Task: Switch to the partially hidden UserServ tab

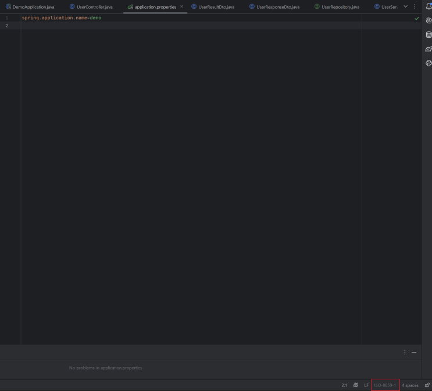Action: pyautogui.click(x=386, y=7)
